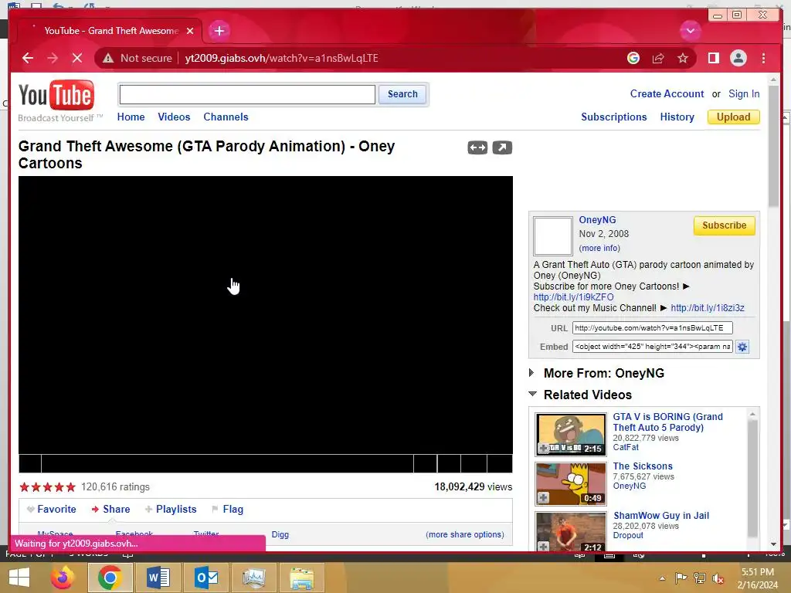Viewport: 791px width, 593px height.
Task: Focus the YouTube search box
Action: coord(247,94)
